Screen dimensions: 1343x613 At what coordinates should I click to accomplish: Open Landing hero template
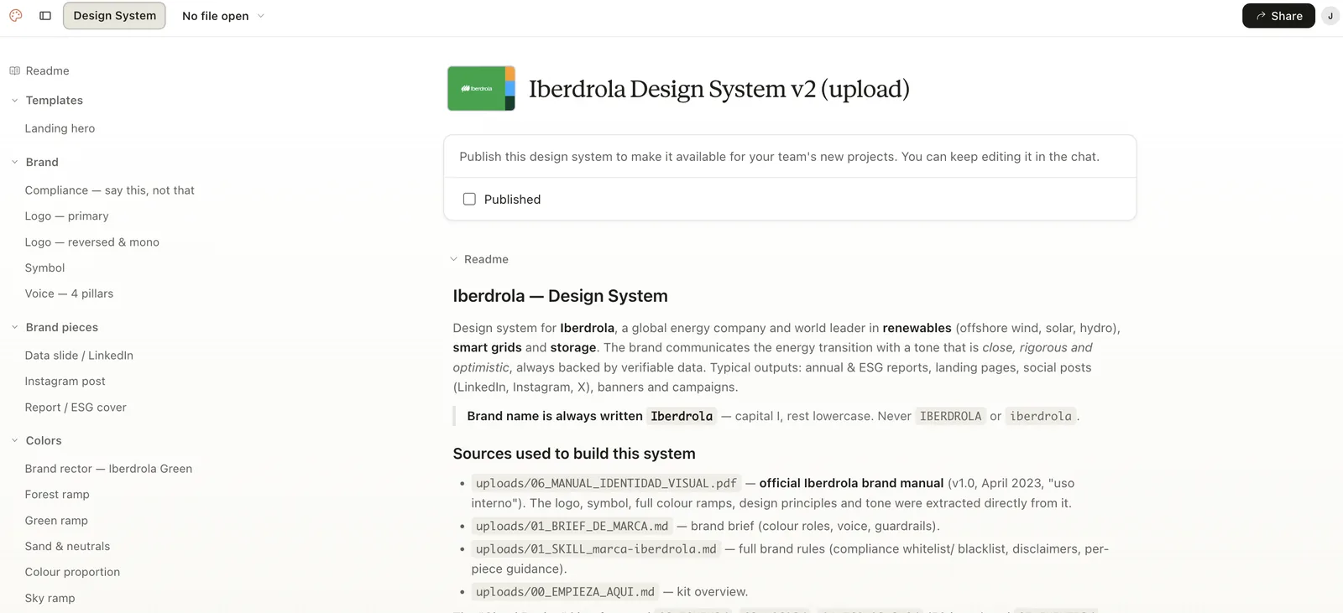tap(60, 128)
